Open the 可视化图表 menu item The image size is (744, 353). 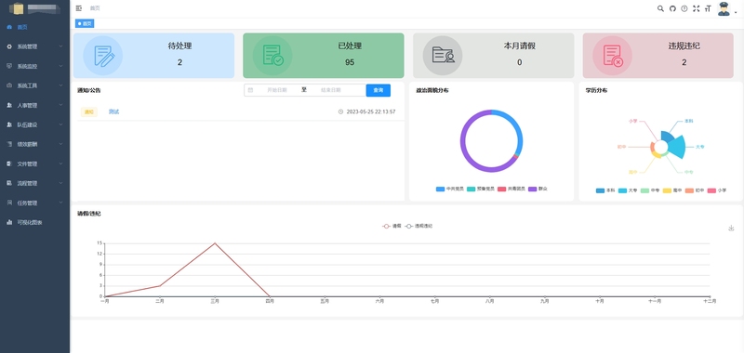tap(34, 222)
